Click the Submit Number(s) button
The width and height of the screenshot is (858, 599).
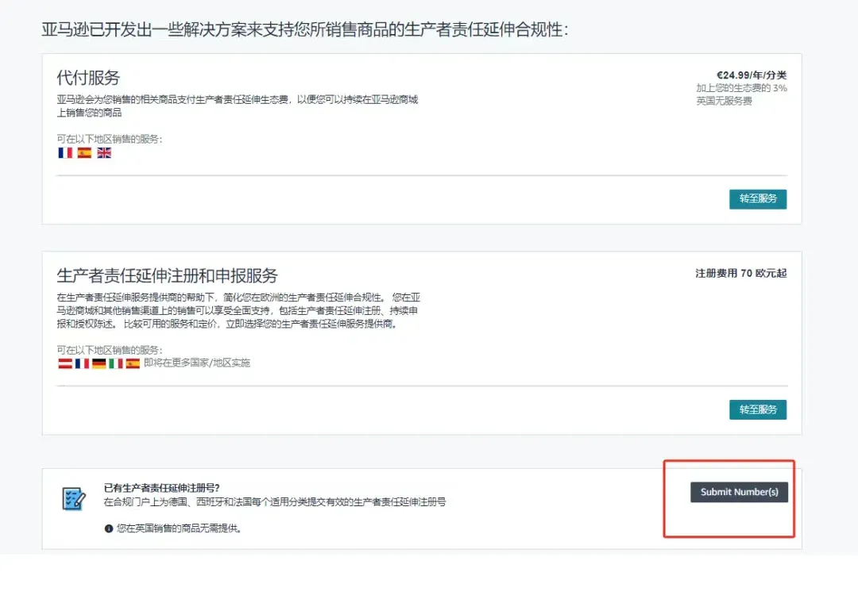point(739,492)
